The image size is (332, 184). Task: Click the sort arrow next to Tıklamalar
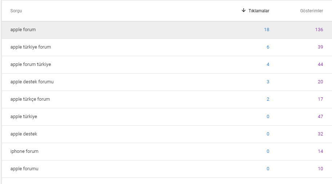coord(244,11)
